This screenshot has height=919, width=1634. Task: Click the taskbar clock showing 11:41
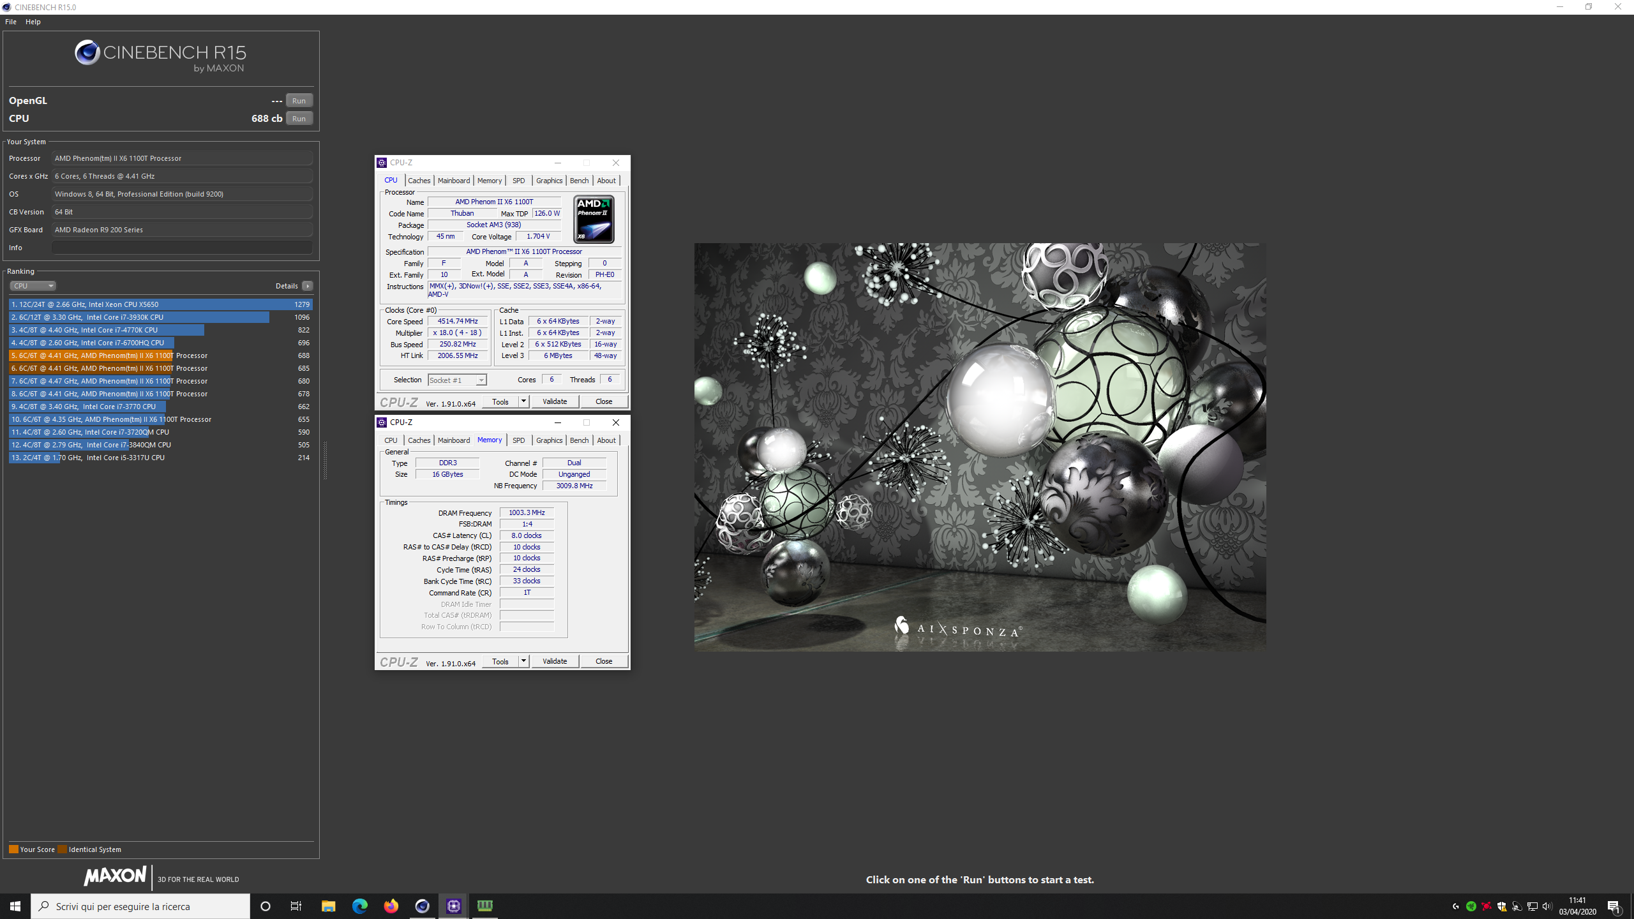coord(1577,906)
